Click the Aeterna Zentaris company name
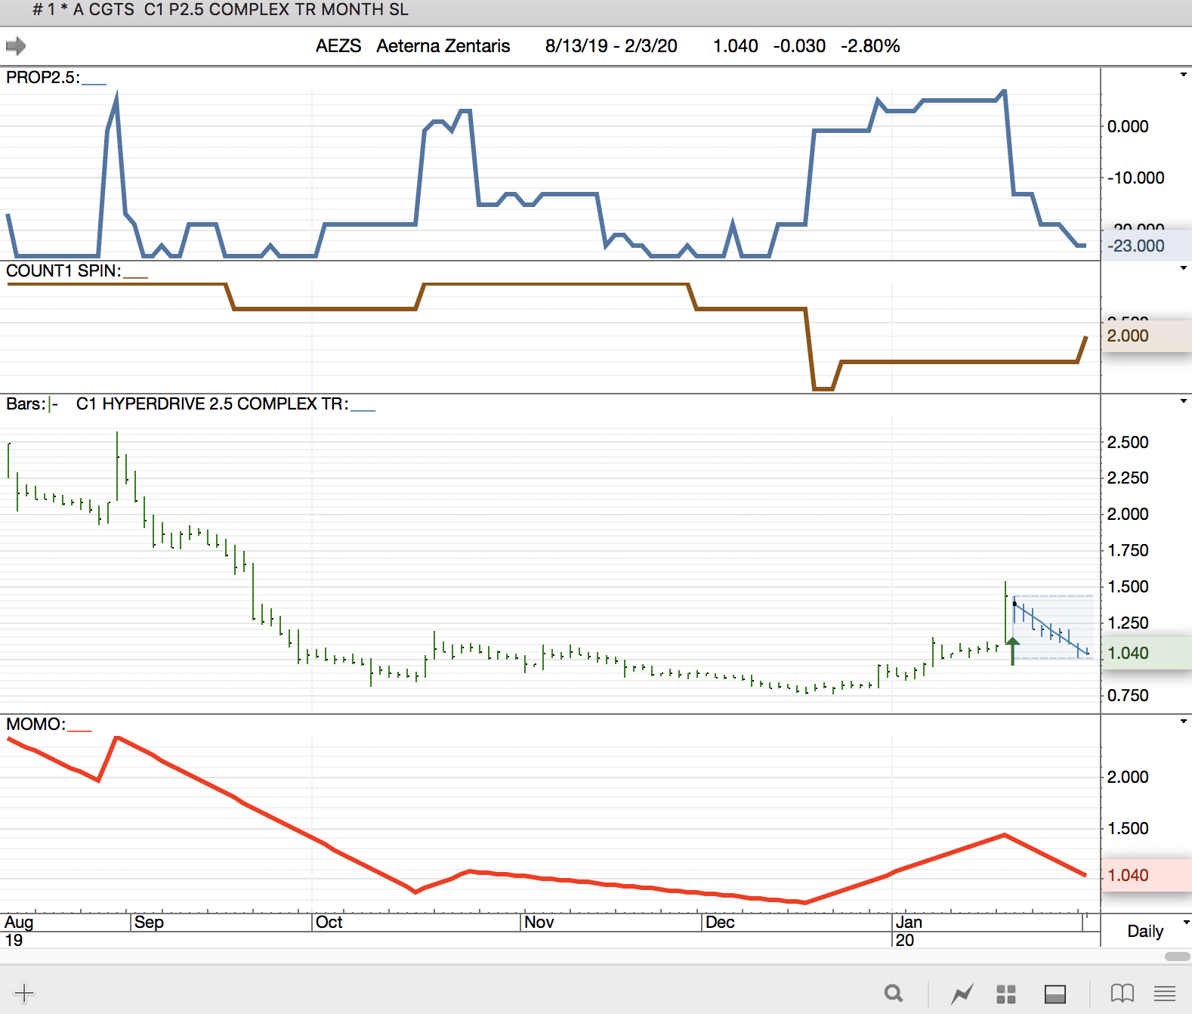 [x=443, y=46]
